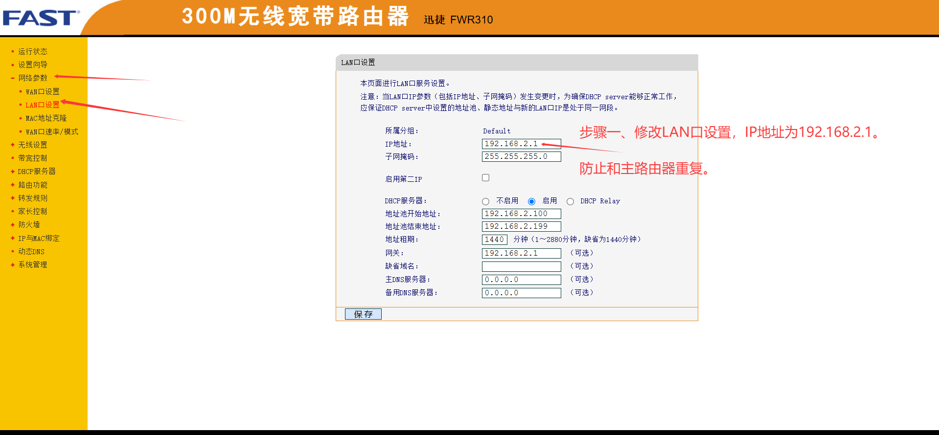Click the 地址池结束地址 field
Screen dimensions: 939x435
[521, 226]
